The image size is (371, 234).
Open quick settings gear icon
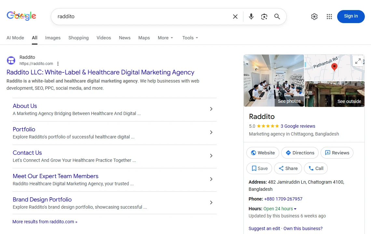314,17
